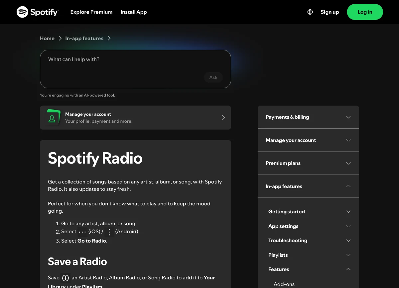Collapse Features subsection
399x288 pixels.
[310, 269]
